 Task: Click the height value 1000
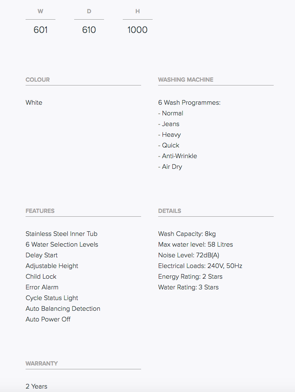click(137, 30)
